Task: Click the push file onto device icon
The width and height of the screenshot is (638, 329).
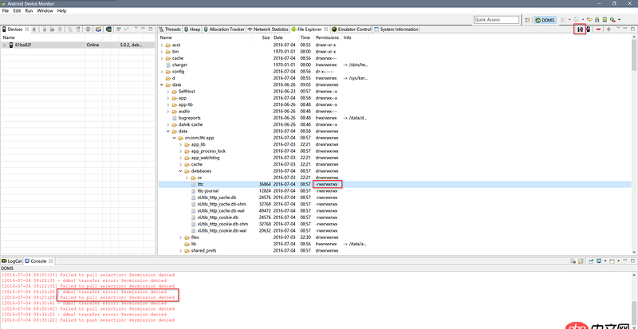Action: (x=589, y=29)
